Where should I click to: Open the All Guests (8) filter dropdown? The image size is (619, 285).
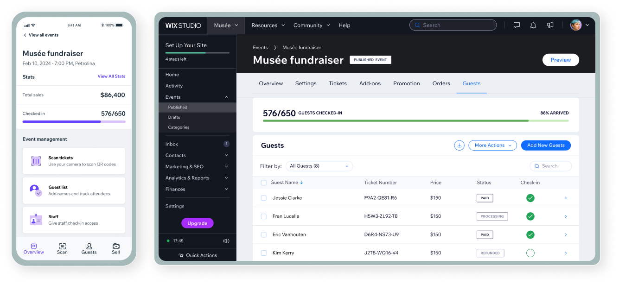319,166
